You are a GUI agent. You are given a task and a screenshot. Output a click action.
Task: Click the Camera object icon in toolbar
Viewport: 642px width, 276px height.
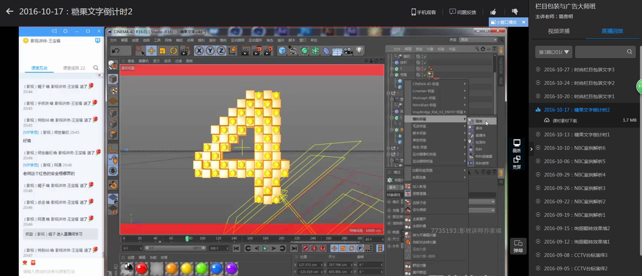349,51
